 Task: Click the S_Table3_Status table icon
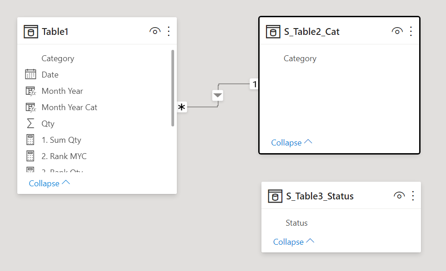[275, 196]
